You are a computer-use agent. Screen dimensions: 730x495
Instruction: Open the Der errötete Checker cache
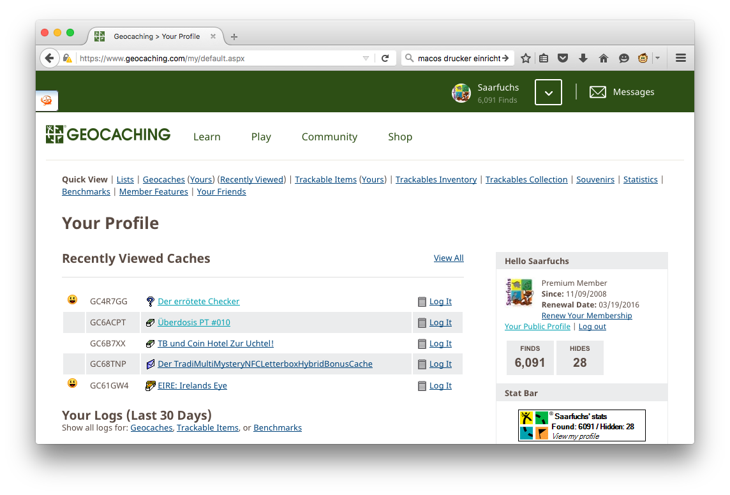coord(199,302)
